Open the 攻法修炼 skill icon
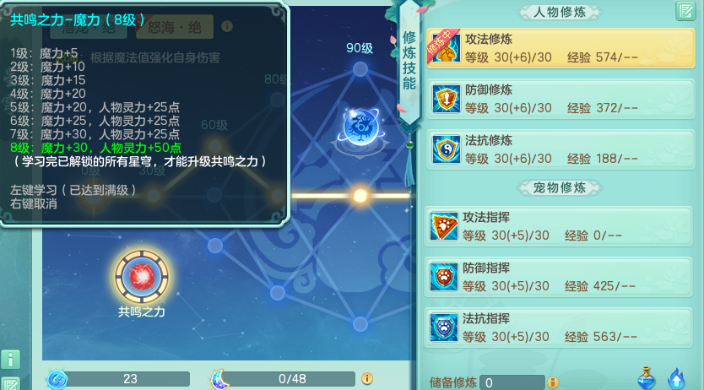Screen dimensions: 704x390 pyautogui.click(x=445, y=47)
